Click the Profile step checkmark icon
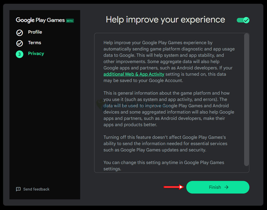Viewport: 267px width, 210px height. point(20,33)
